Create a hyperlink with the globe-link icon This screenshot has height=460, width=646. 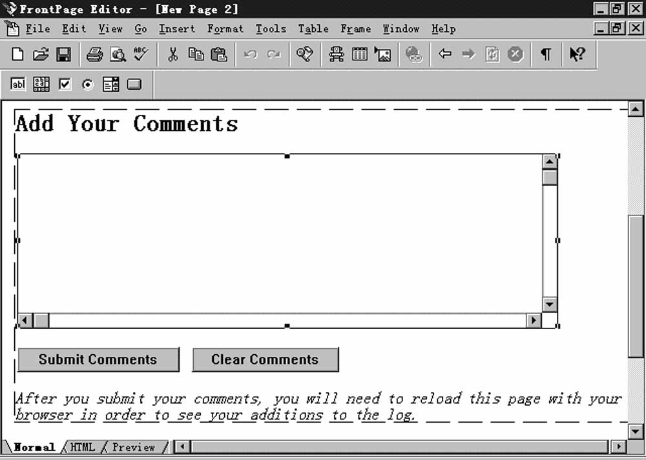click(x=414, y=54)
